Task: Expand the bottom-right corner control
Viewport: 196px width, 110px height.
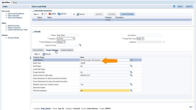Action: coord(191,107)
